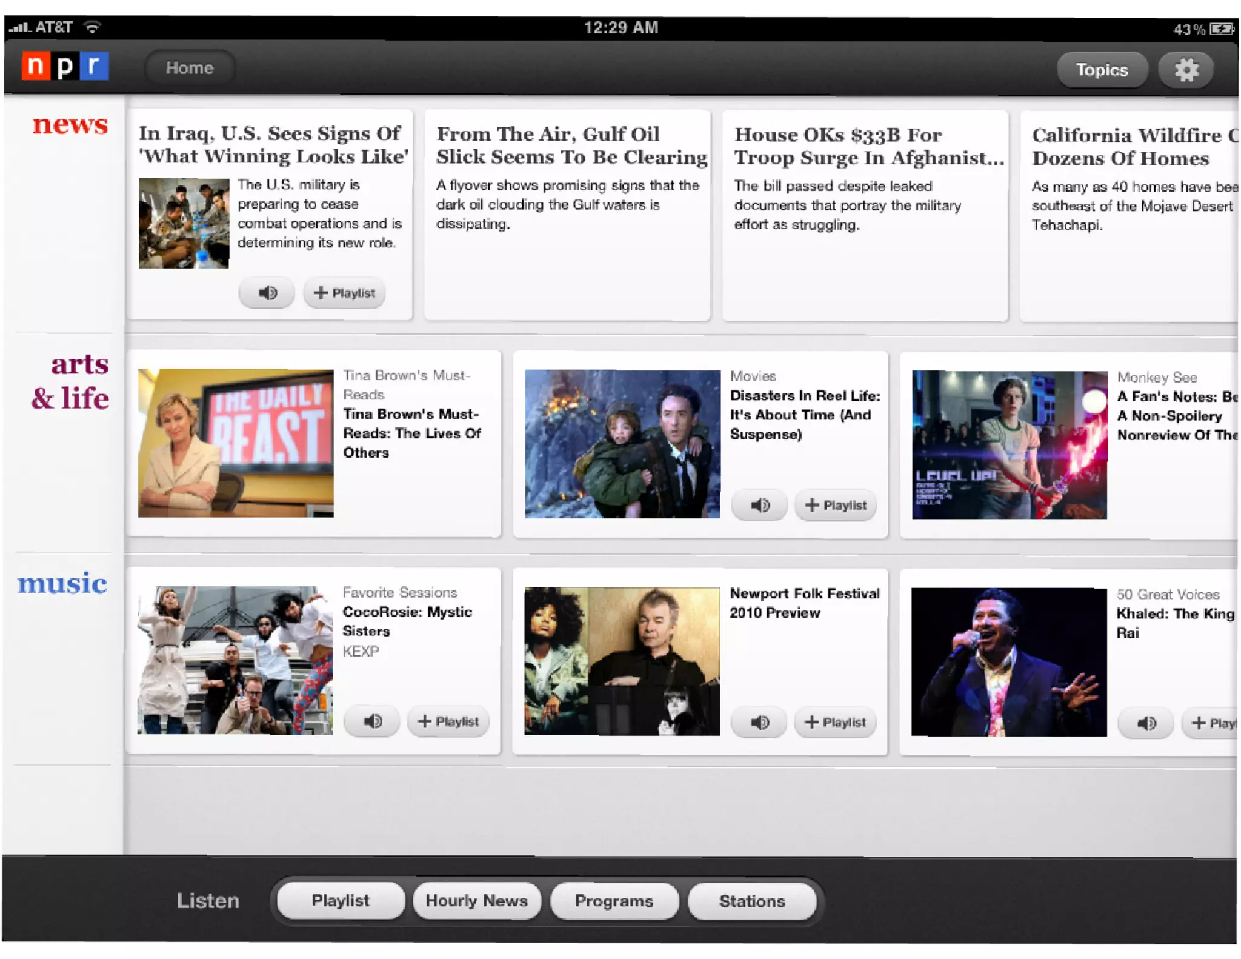
Task: Add the Iraq story to the Playlist
Action: pos(344,293)
